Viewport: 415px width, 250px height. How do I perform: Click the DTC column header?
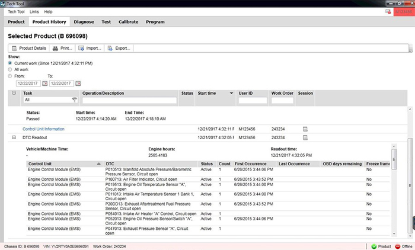point(151,164)
